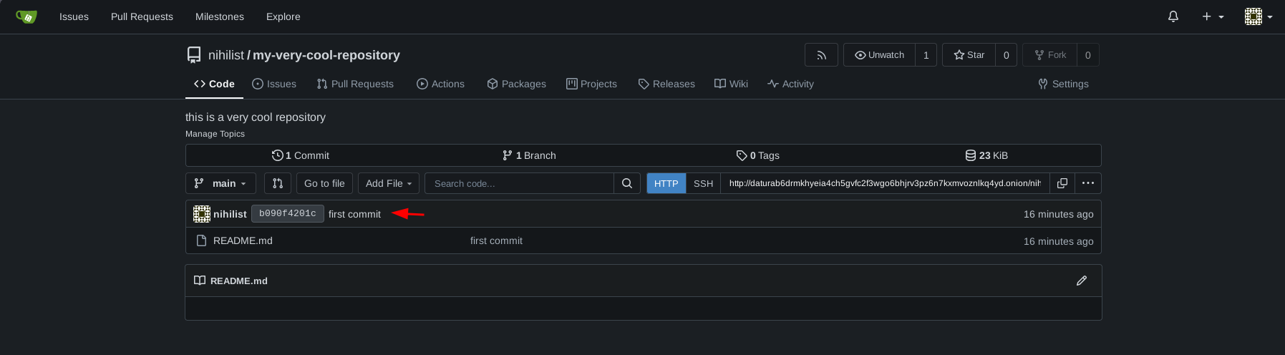Open the user avatar menu
1285x355 pixels.
[x=1258, y=16]
